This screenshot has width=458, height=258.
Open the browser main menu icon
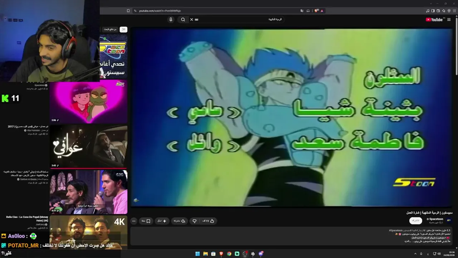(x=454, y=11)
